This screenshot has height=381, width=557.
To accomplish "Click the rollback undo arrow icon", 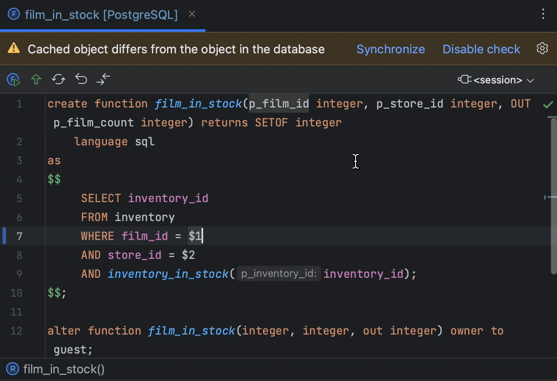I will tap(81, 80).
